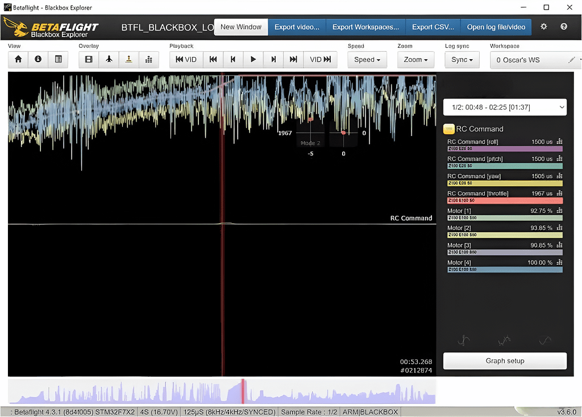The height and width of the screenshot is (417, 582).
Task: Toggle the stick position overlay icon
Action: click(x=129, y=60)
